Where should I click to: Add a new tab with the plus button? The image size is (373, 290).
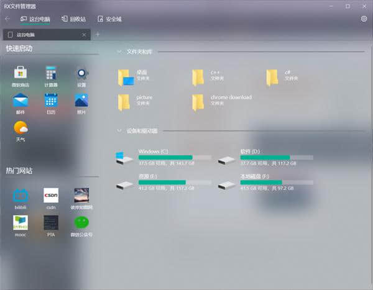pos(98,35)
